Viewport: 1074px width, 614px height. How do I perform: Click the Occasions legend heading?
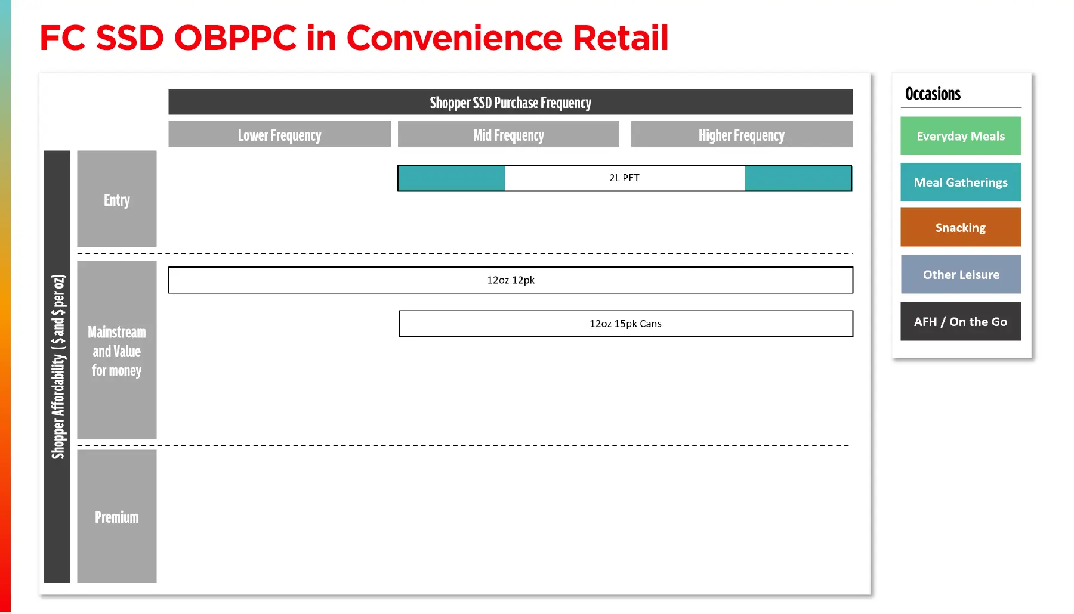pyautogui.click(x=933, y=94)
